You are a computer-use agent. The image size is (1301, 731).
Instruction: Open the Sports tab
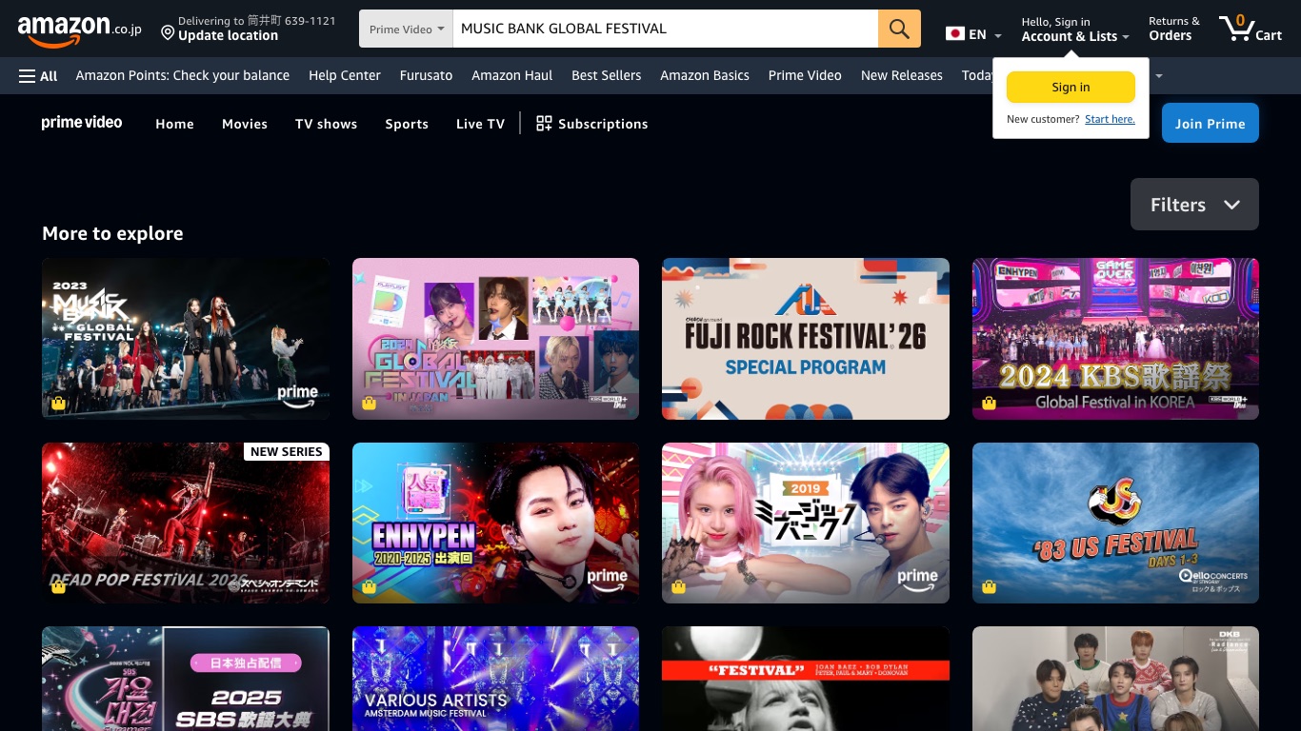(407, 124)
